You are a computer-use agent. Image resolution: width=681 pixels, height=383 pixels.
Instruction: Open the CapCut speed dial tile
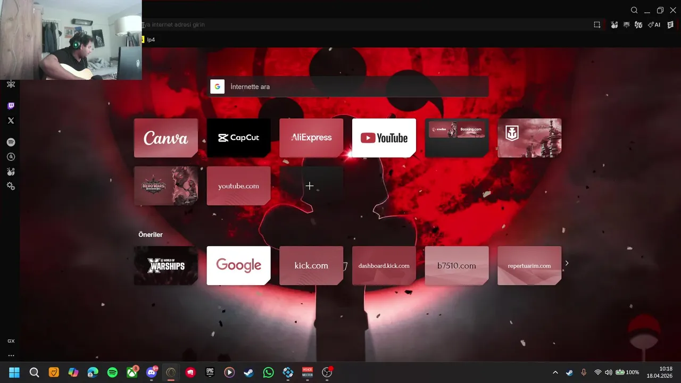238,138
